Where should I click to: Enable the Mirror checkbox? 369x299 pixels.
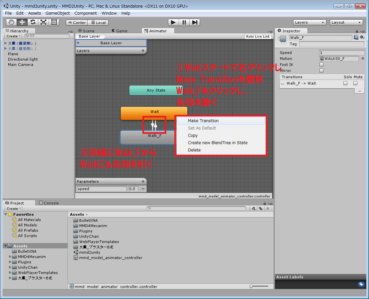321,70
